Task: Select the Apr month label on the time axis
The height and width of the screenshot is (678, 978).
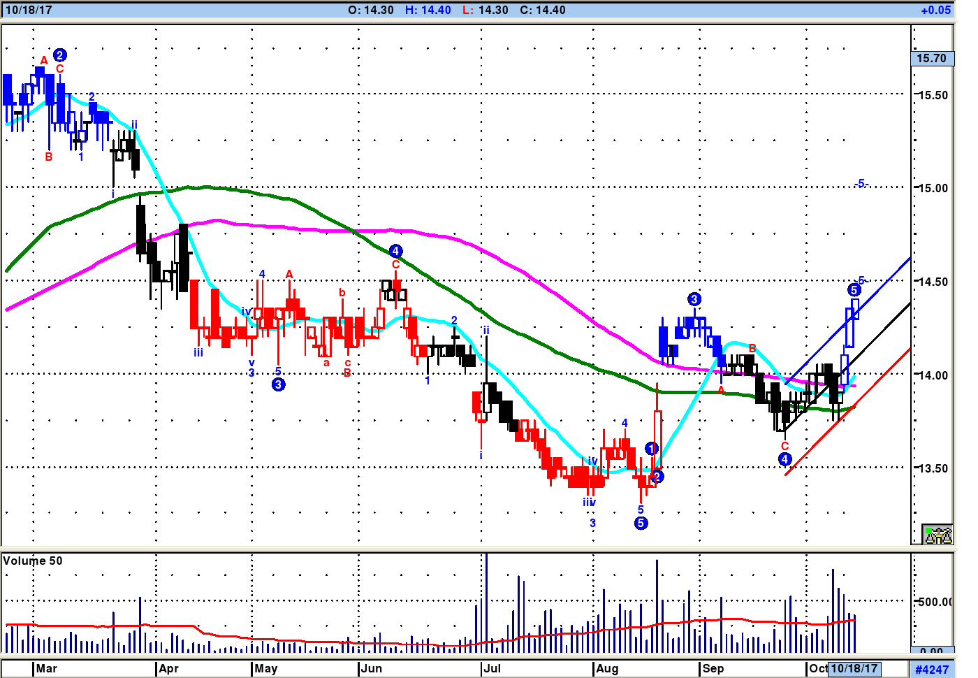Action: (x=168, y=668)
